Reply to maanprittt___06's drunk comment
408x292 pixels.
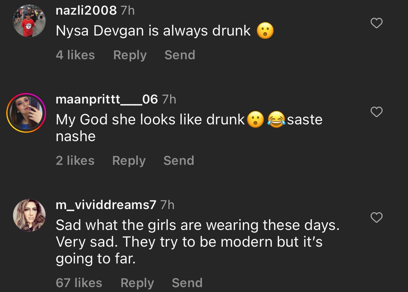[x=129, y=161]
